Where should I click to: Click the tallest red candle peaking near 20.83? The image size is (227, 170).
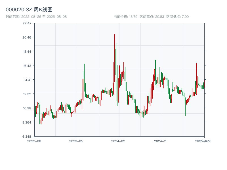(x=115, y=58)
